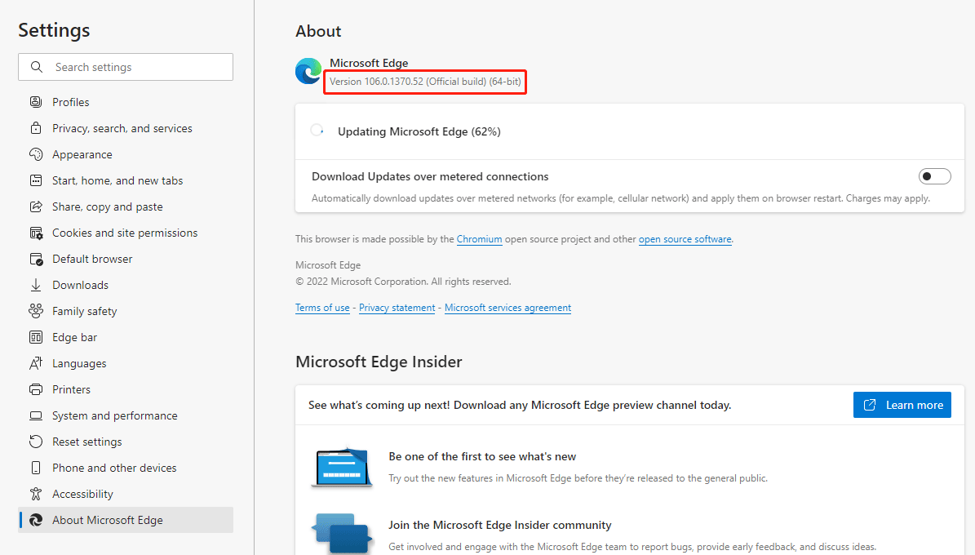
Task: View the Microsoft services agreement
Action: [507, 307]
